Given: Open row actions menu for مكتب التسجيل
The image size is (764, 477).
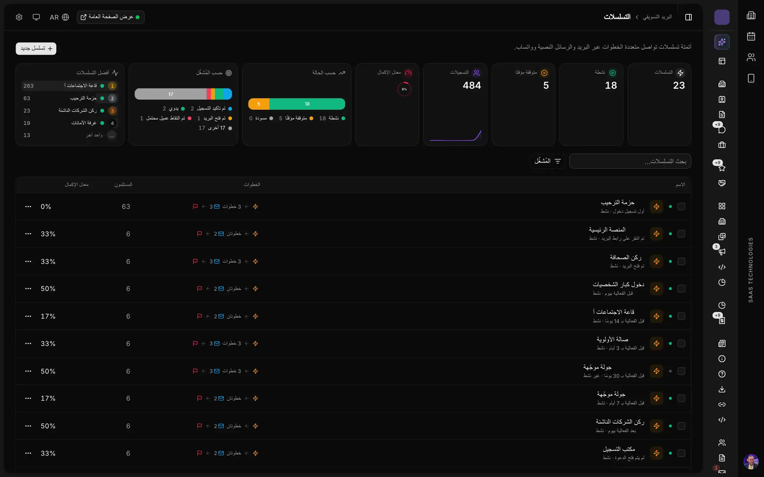Looking at the screenshot, I should tap(28, 453).
